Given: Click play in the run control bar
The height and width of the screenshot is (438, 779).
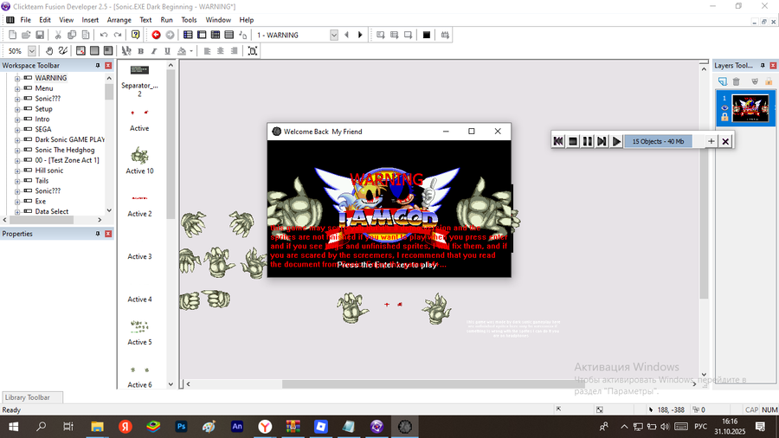Looking at the screenshot, I should (x=616, y=142).
